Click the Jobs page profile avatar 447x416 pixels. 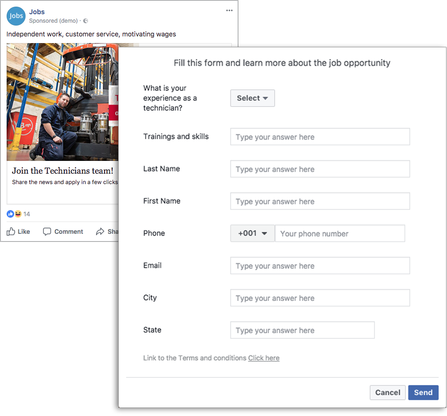pyautogui.click(x=16, y=16)
